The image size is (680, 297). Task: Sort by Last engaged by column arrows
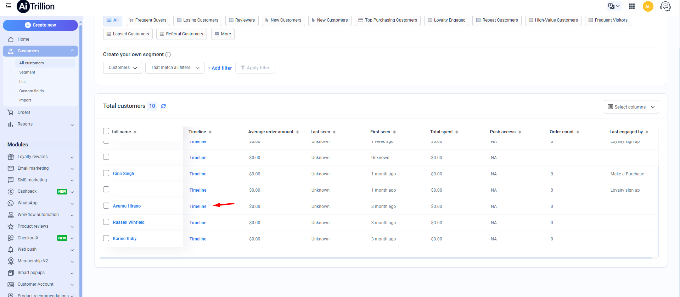click(x=647, y=132)
